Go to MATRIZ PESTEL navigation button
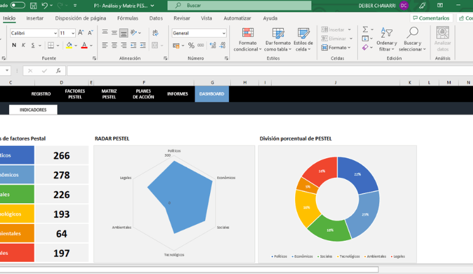Screen dimensions: 473x274 109,94
